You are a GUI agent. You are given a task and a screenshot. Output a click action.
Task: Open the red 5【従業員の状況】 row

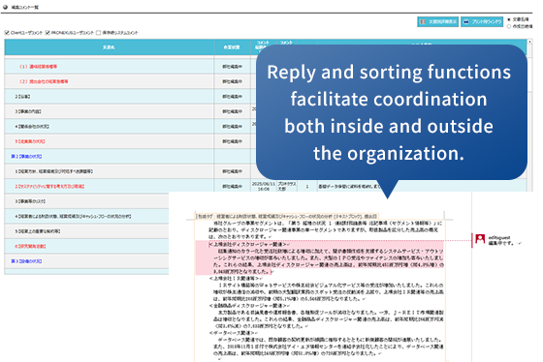pyautogui.click(x=30, y=141)
